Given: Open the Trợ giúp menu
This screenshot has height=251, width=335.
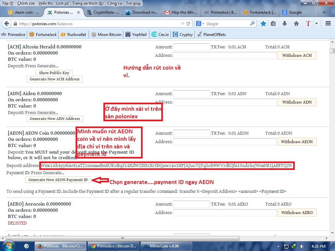Looking at the screenshot, I should click(x=133, y=3).
